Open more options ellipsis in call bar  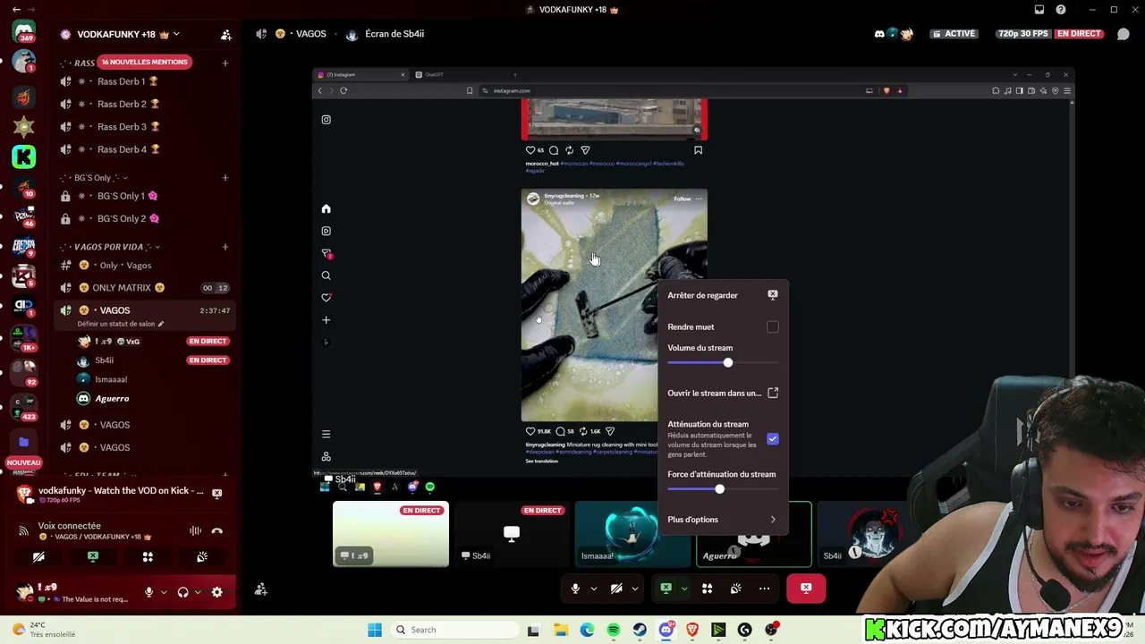(764, 588)
